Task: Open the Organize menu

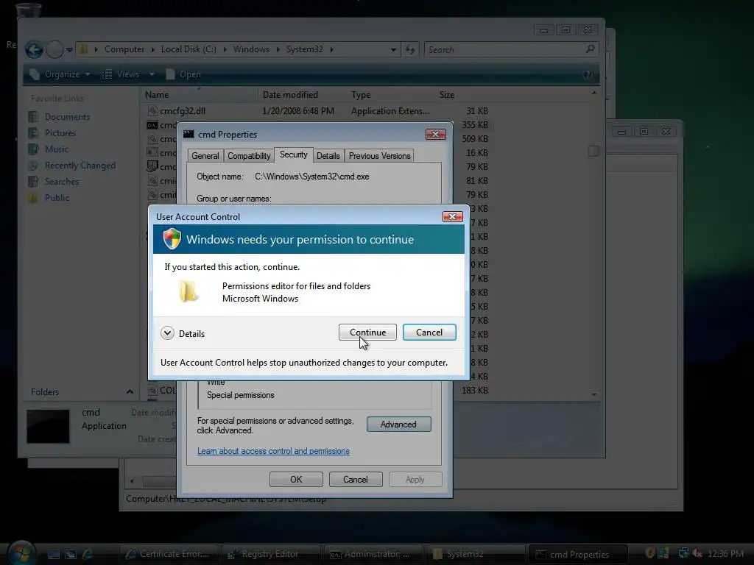Action: (60, 74)
